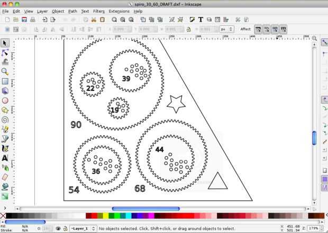
Task: Open the Filters menu
Action: [x=99, y=11]
